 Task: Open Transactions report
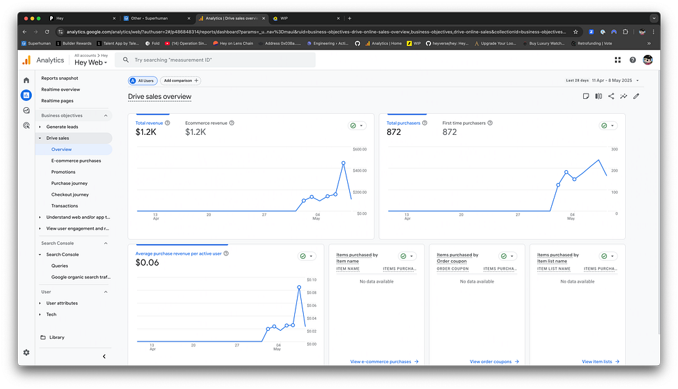[64, 206]
